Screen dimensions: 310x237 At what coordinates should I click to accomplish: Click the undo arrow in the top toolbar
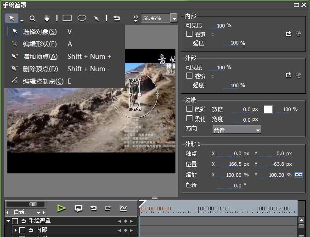coord(117,18)
